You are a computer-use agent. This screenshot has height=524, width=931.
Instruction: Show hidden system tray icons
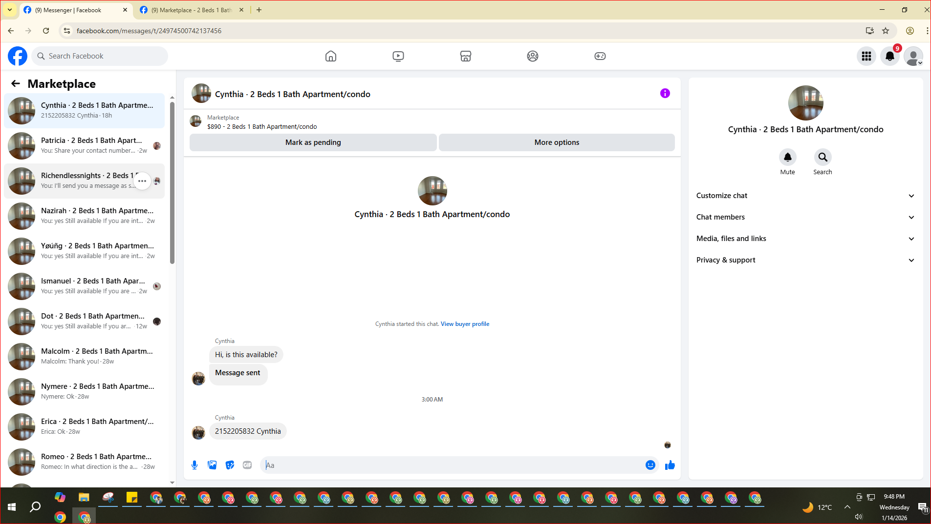pyautogui.click(x=847, y=507)
